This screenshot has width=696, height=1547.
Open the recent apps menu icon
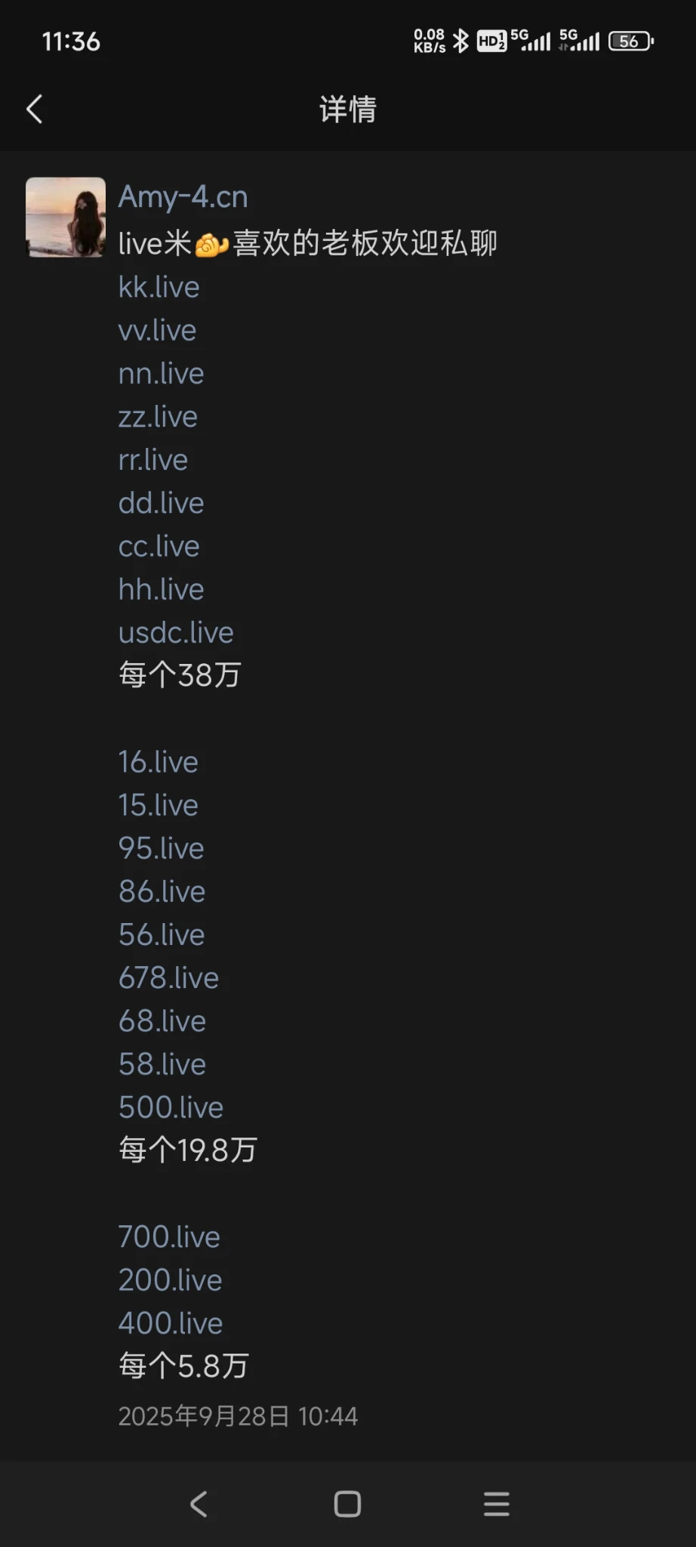pyautogui.click(x=496, y=1504)
